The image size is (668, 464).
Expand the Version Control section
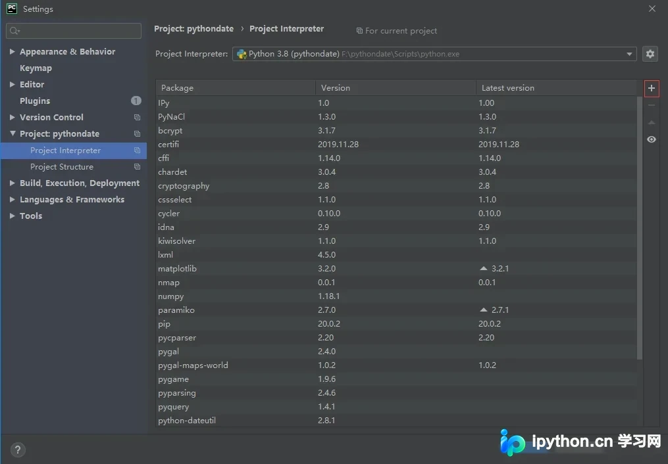tap(13, 117)
